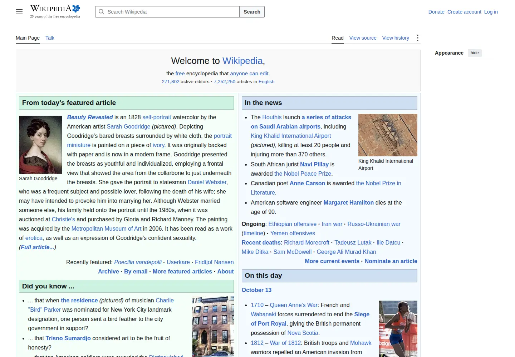Open the View history tab
Screen dimensions: 515x357
point(396,38)
